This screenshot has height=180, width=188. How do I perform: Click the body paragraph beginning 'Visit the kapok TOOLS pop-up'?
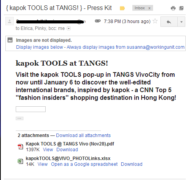[x=96, y=86]
